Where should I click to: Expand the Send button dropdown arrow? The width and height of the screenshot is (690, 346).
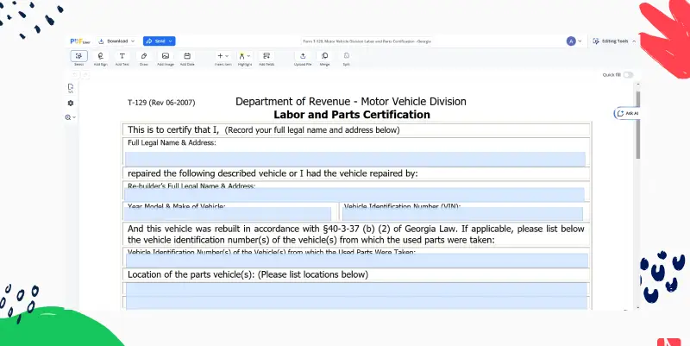coord(171,41)
